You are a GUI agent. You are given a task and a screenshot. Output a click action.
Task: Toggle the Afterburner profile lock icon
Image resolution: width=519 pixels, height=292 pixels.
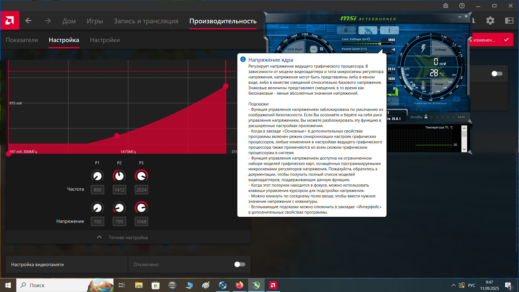(426, 117)
